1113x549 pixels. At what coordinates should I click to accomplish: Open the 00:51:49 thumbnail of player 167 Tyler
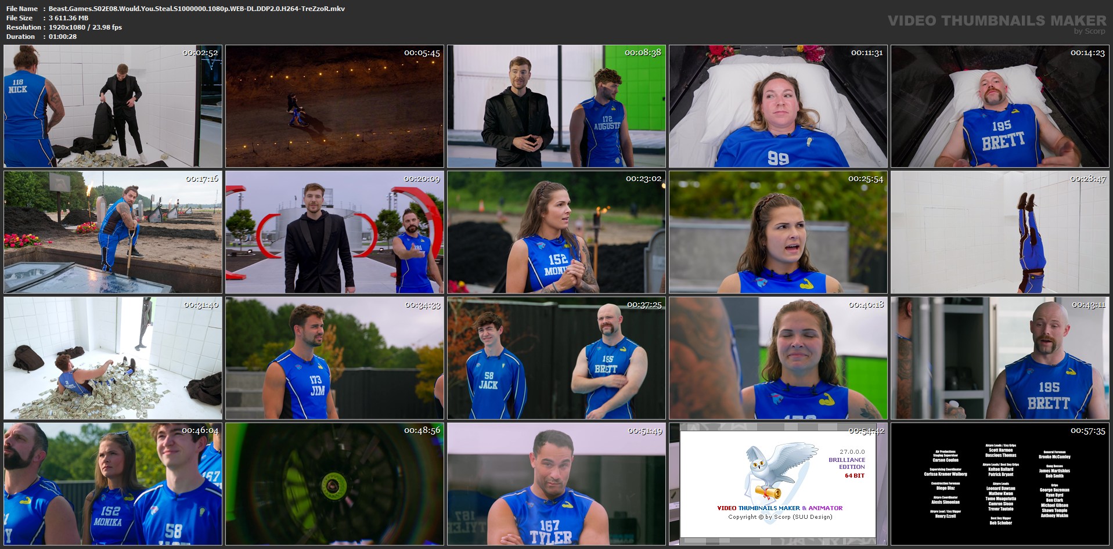(556, 484)
